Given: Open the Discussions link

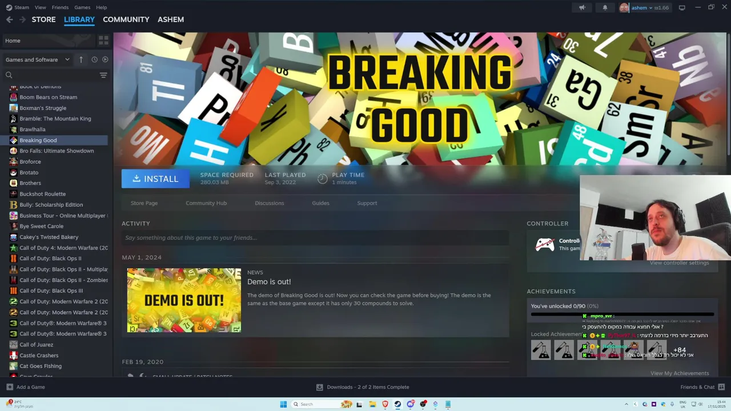Looking at the screenshot, I should pos(270,203).
